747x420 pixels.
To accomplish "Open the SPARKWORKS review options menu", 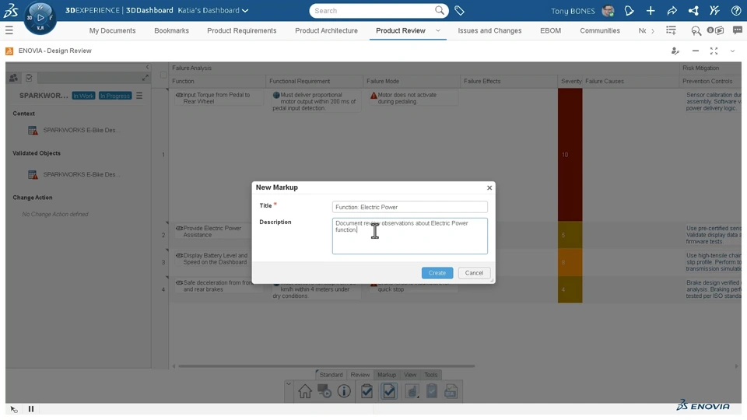I will coord(139,96).
